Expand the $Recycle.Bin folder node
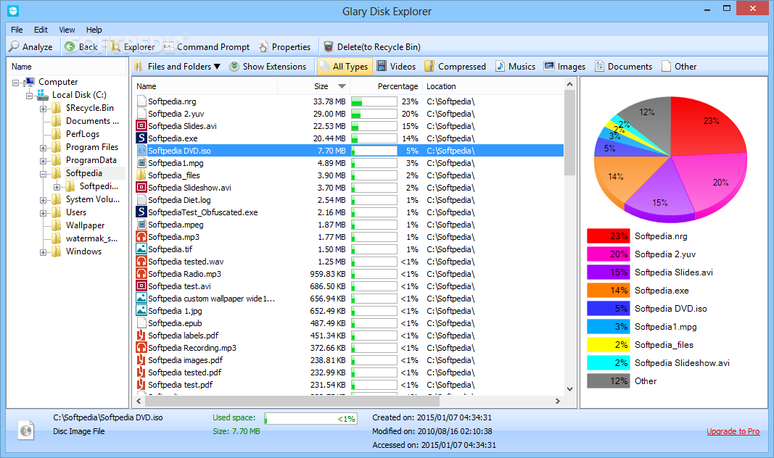The height and width of the screenshot is (458, 774). click(43, 109)
